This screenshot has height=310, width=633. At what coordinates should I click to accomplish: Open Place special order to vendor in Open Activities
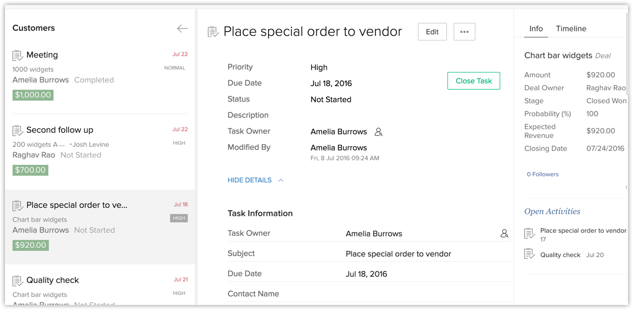tap(583, 231)
